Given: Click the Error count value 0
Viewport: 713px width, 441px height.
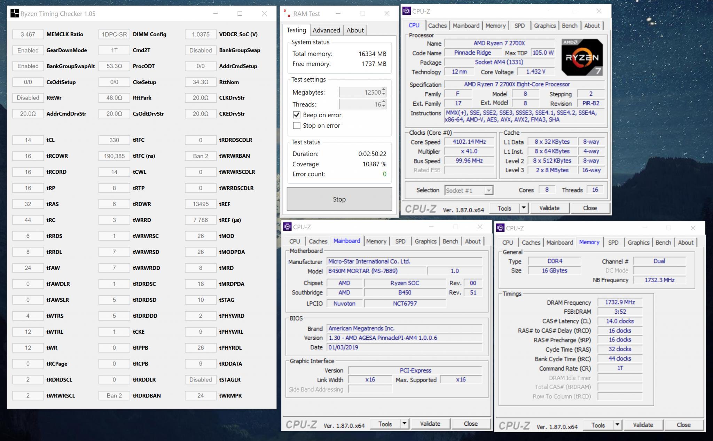Looking at the screenshot, I should [384, 174].
